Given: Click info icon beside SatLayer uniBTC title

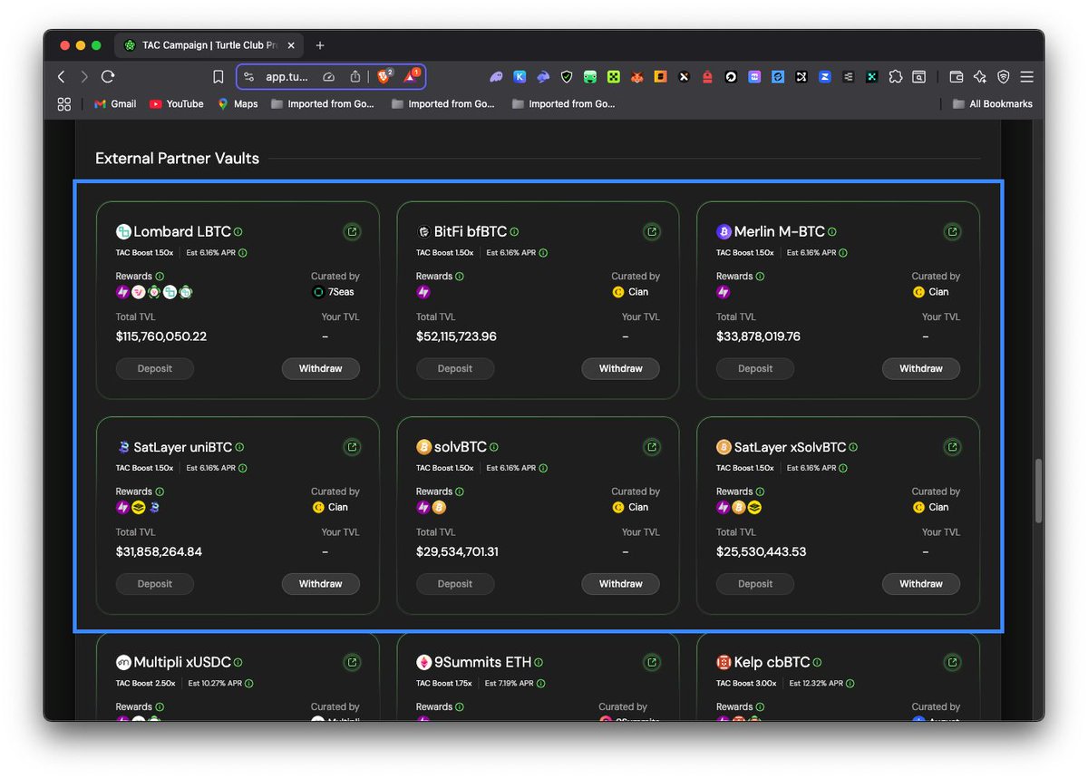Looking at the screenshot, I should (239, 447).
